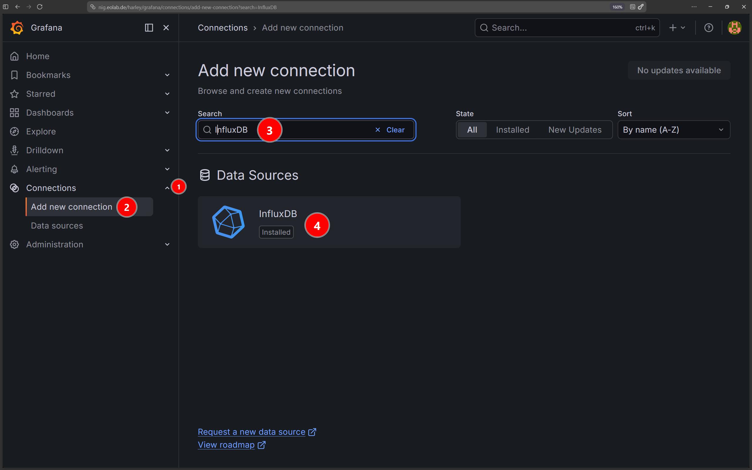Screen dimensions: 752x470
Task: Click the 160% zoom indicator
Action: 617,7
